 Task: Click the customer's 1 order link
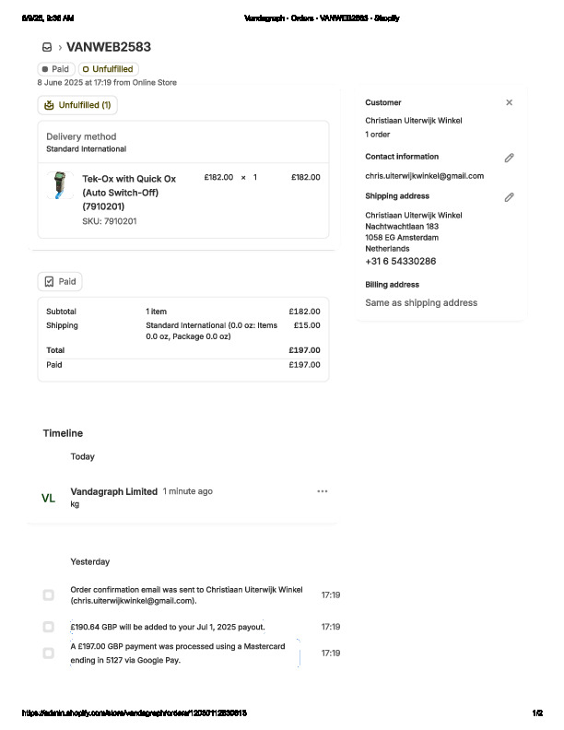point(377,135)
